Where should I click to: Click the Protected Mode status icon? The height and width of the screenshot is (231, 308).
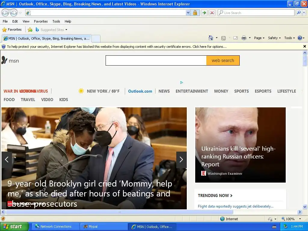tap(270, 219)
